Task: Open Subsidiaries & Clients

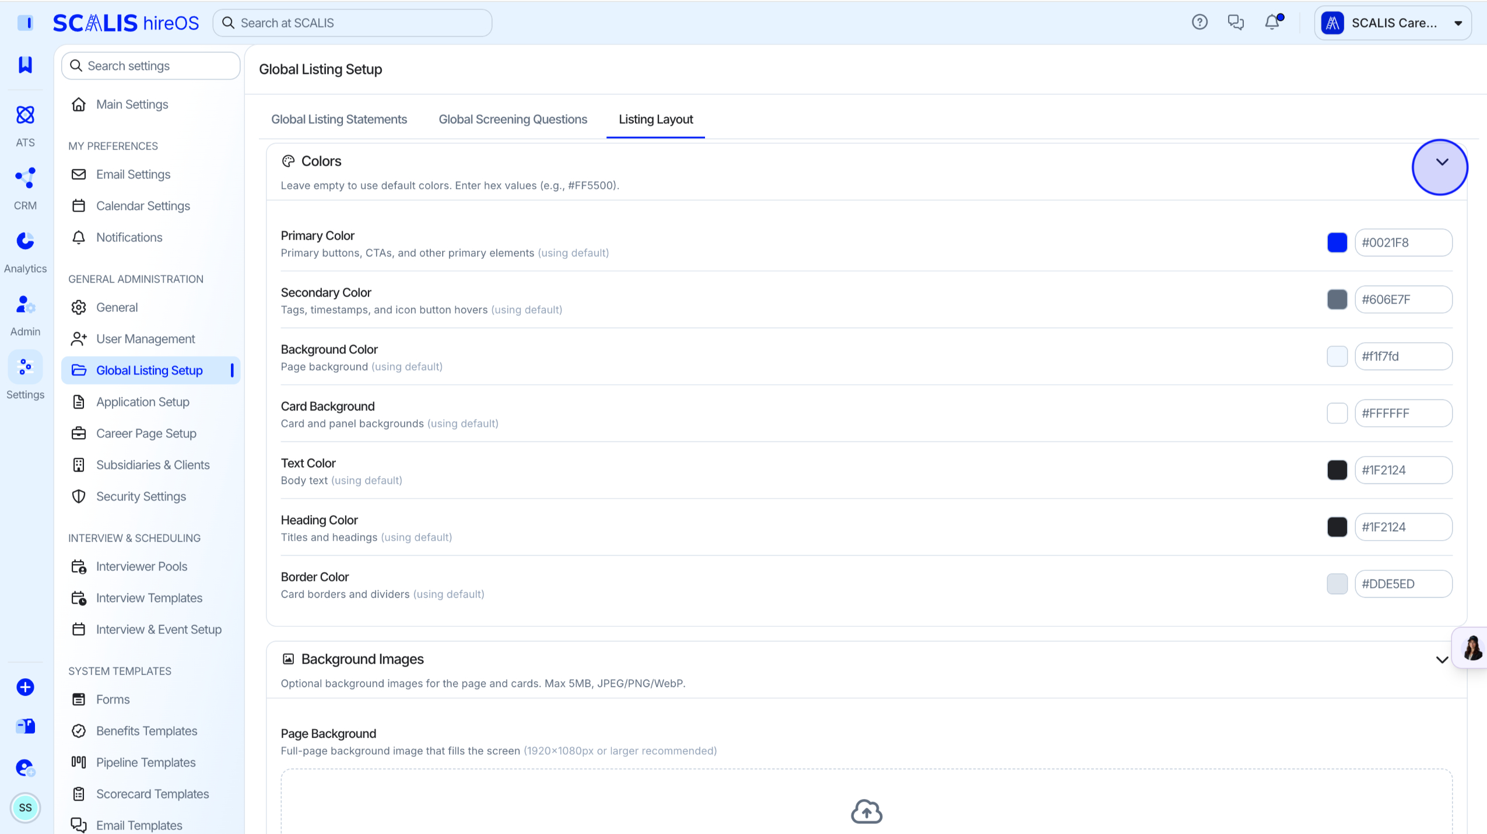Action: coord(150,465)
